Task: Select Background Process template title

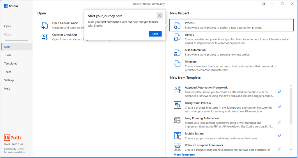Action: pos(198,103)
